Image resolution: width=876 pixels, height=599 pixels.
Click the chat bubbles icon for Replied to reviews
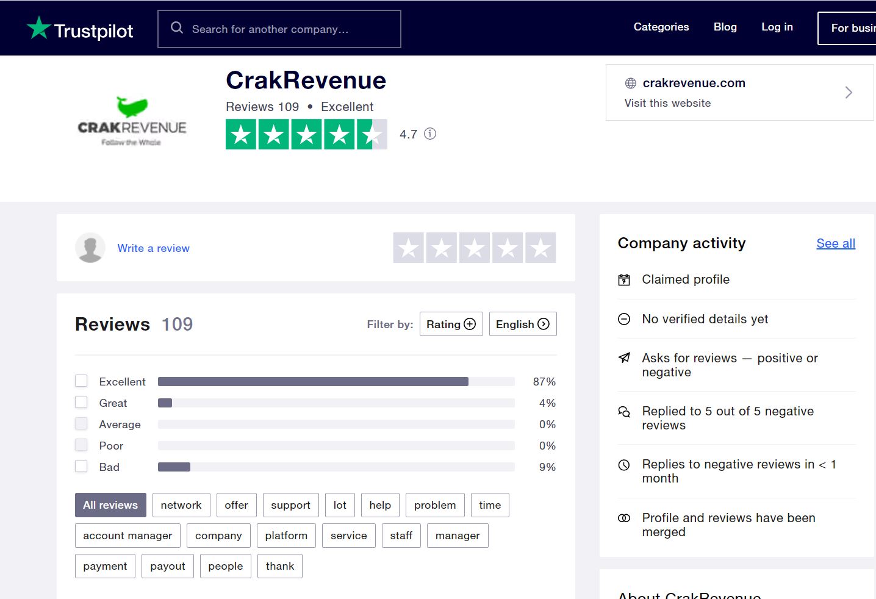pos(624,412)
